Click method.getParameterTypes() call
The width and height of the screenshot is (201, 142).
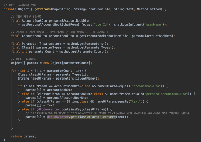click(x=90, y=48)
